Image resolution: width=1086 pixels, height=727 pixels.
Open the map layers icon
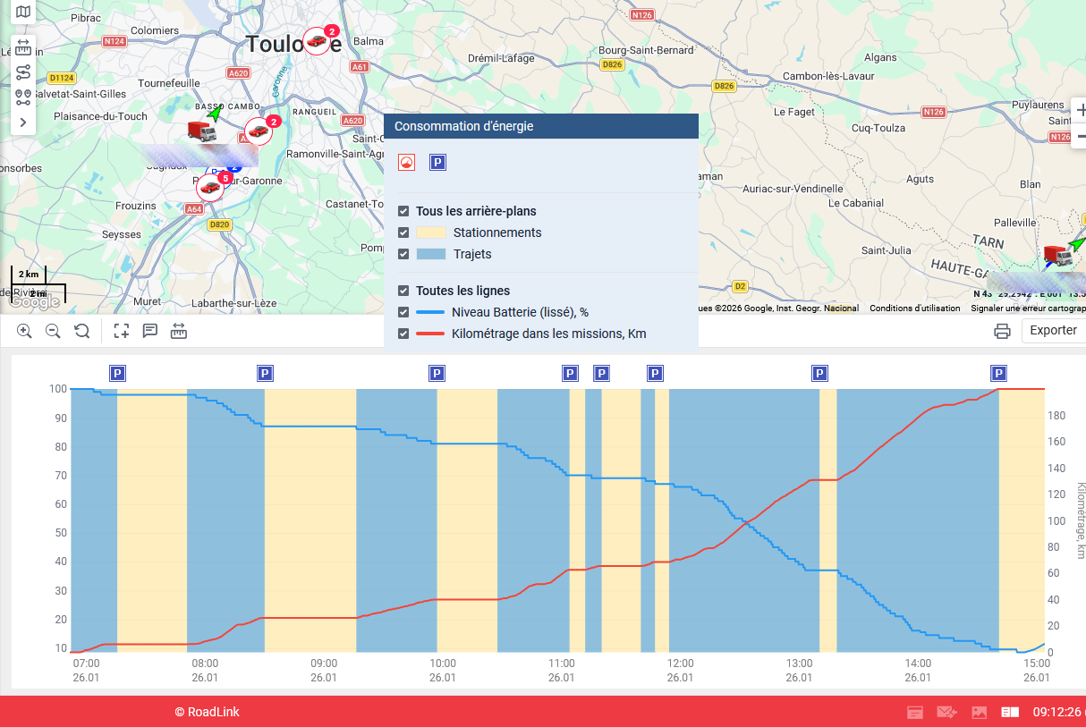point(23,12)
